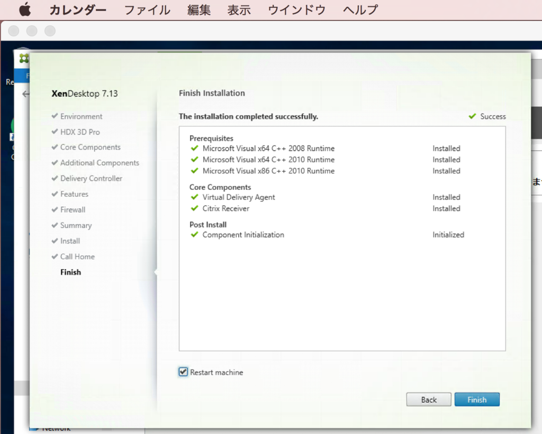Image resolution: width=542 pixels, height=434 pixels.
Task: Click 'The installation completed successfully.' message
Action: coord(248,116)
